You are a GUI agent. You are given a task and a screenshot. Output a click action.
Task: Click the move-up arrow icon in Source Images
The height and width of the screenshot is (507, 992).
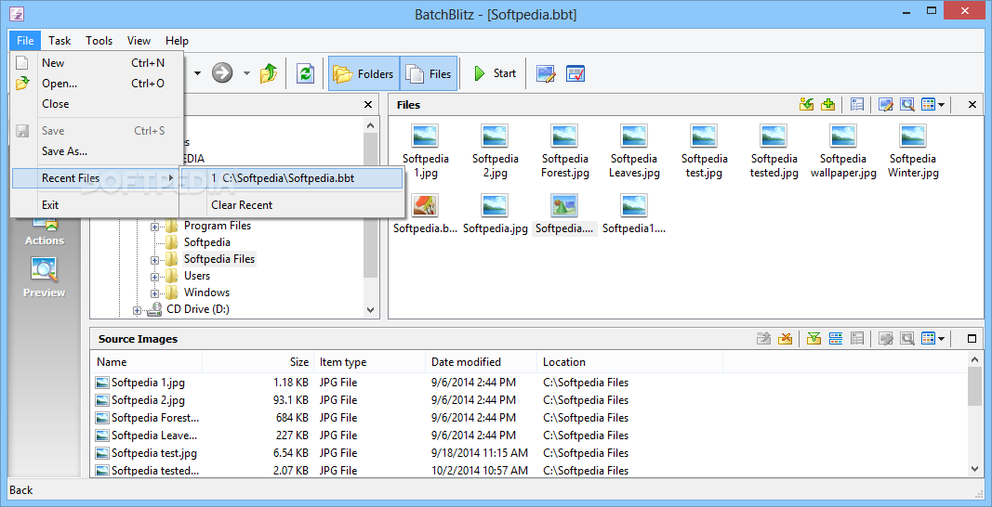pos(764,339)
